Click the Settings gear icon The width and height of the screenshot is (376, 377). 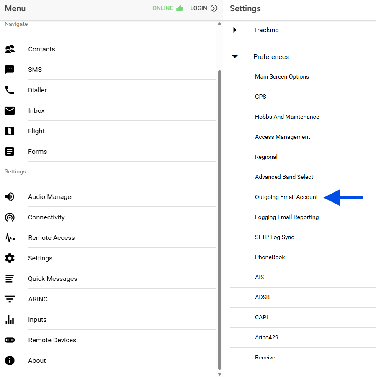[x=10, y=258]
